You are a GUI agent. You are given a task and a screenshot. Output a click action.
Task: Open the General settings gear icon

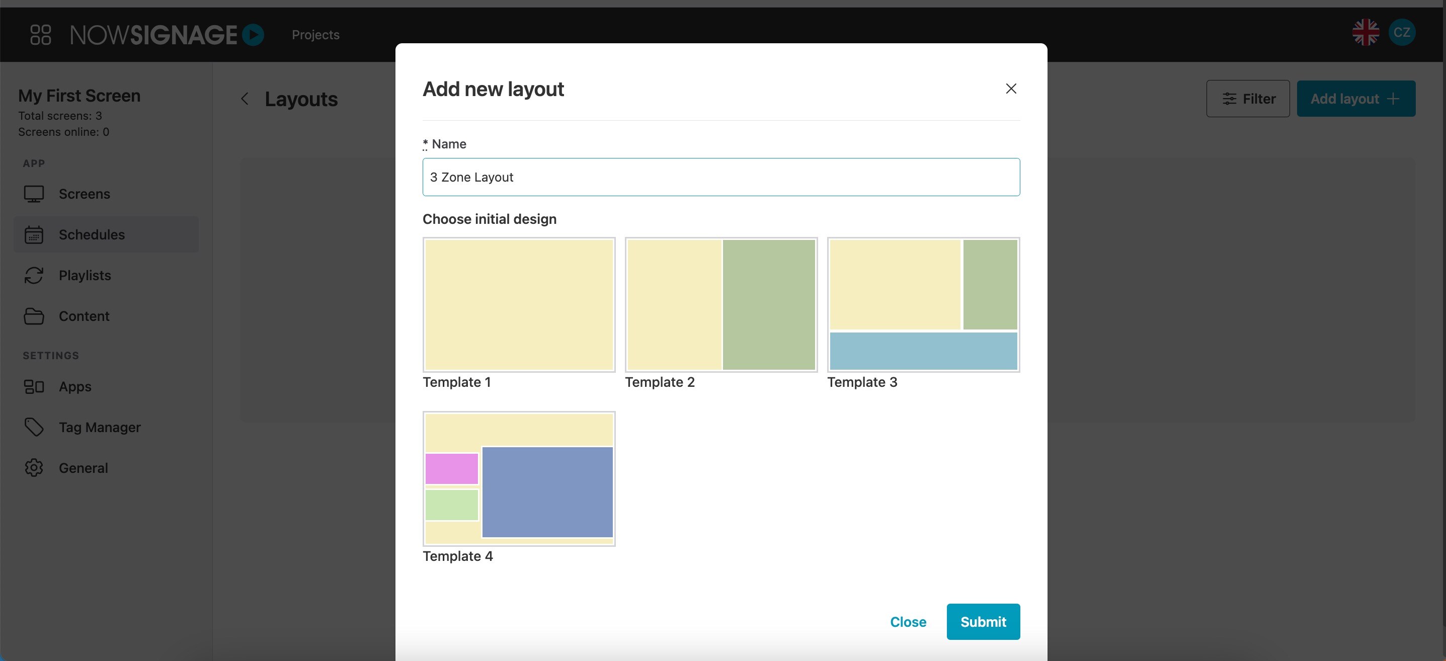tap(34, 467)
